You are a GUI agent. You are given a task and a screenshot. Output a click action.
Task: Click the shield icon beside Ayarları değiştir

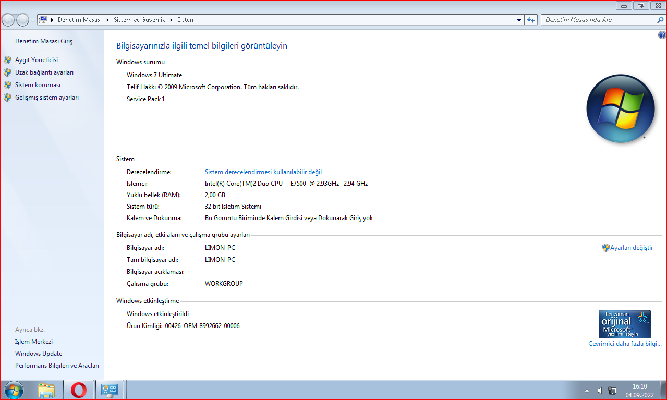pyautogui.click(x=605, y=248)
